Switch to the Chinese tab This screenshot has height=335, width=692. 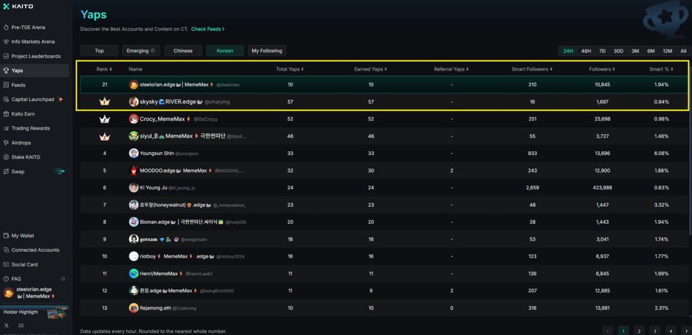coord(183,51)
